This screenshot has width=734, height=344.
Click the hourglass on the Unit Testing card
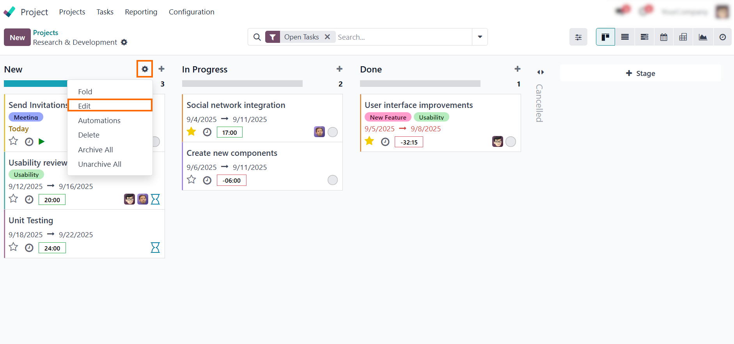[155, 248]
